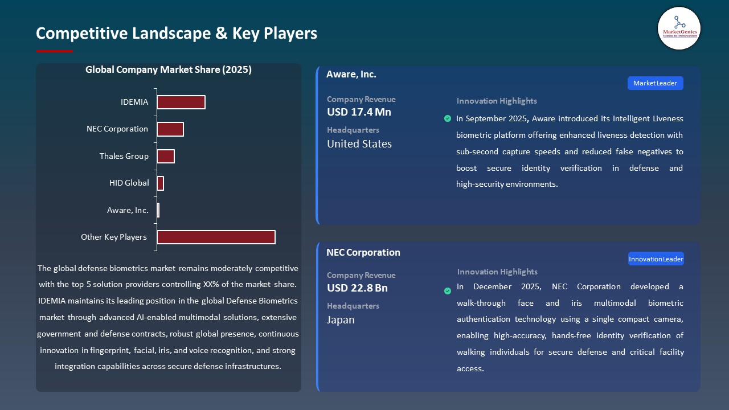
Task: Select the NEC Corporation bar in the chart
Action: tap(170, 129)
